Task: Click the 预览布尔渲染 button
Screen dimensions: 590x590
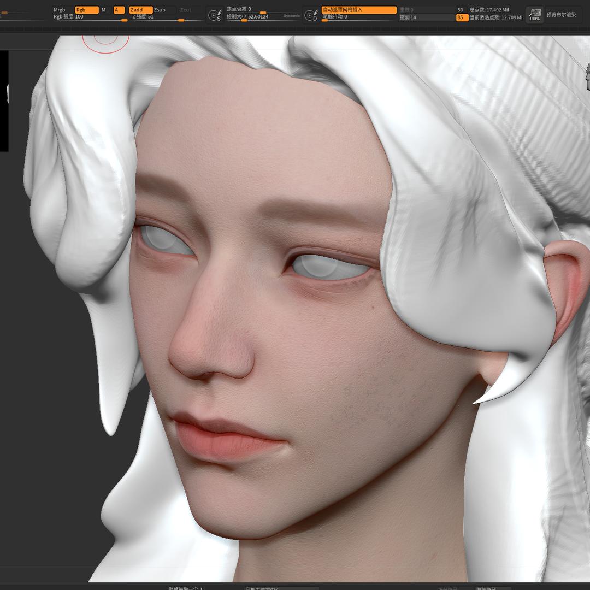Action: pyautogui.click(x=561, y=15)
